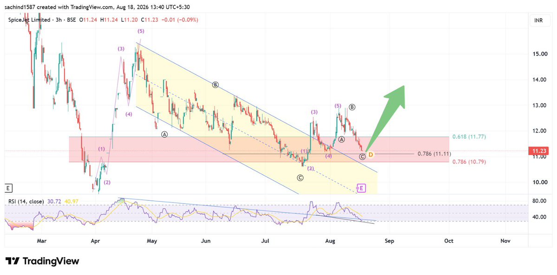Click the Jun label on the time axis

click(206, 241)
